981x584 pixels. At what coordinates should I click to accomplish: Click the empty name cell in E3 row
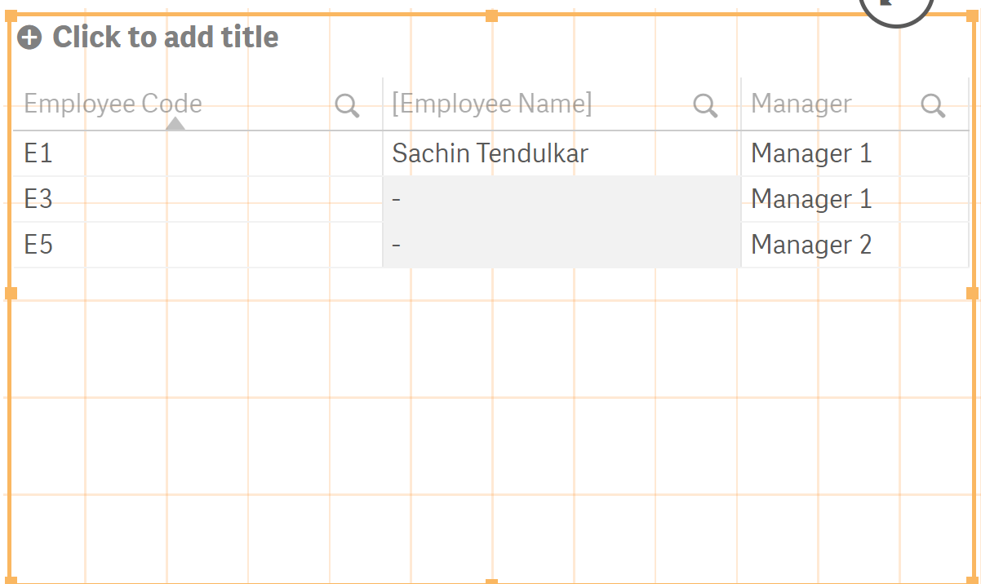point(562,199)
